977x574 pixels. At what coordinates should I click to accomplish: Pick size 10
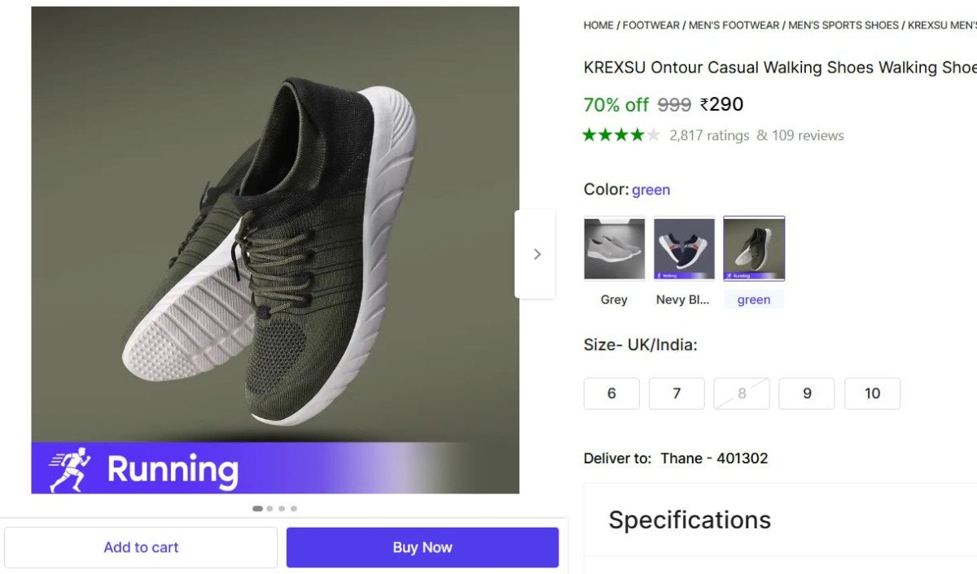[872, 393]
